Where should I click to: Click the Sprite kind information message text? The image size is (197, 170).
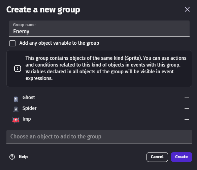pyautogui.click(x=106, y=68)
